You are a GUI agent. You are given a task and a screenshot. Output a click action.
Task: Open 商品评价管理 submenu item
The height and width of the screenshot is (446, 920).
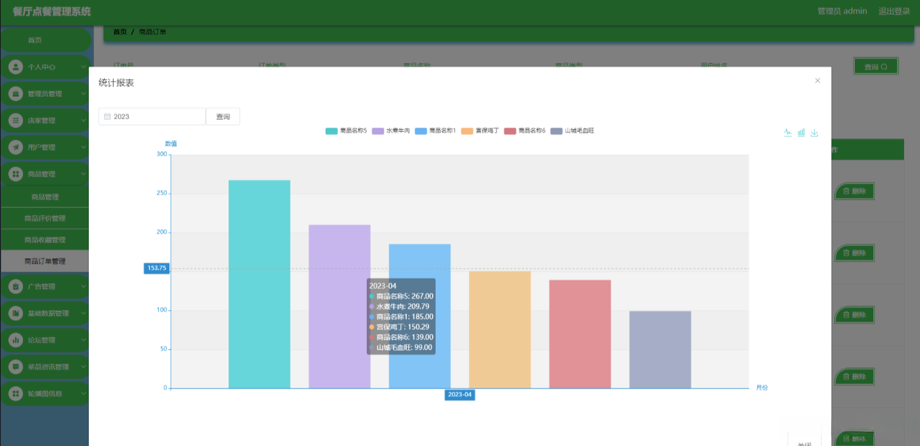(45, 218)
